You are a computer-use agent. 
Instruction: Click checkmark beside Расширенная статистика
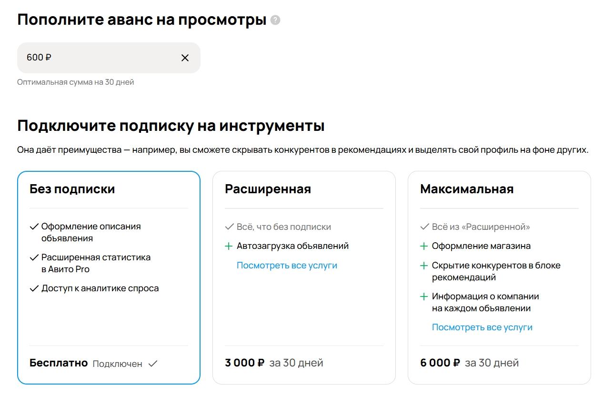(34, 257)
